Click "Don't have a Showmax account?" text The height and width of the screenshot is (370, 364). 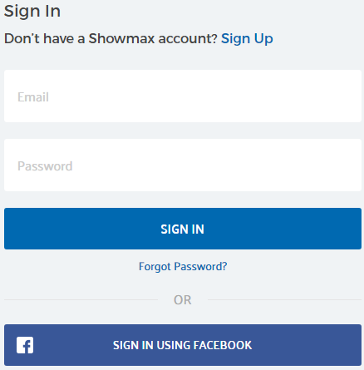pos(111,38)
